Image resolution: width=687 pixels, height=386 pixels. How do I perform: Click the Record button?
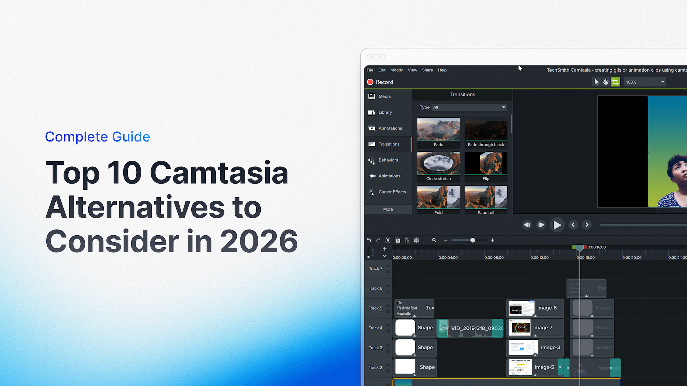tap(380, 82)
